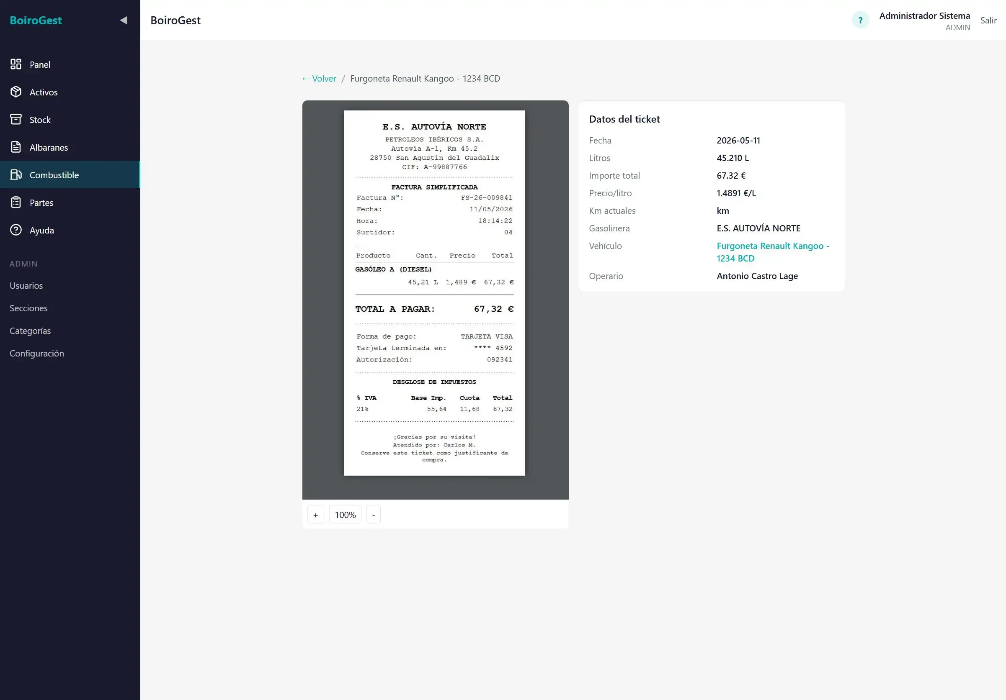Click the Stock archive box icon

coord(16,120)
